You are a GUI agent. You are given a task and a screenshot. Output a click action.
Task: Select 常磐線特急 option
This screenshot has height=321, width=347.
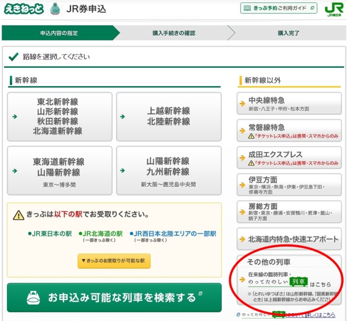pyautogui.click(x=289, y=130)
